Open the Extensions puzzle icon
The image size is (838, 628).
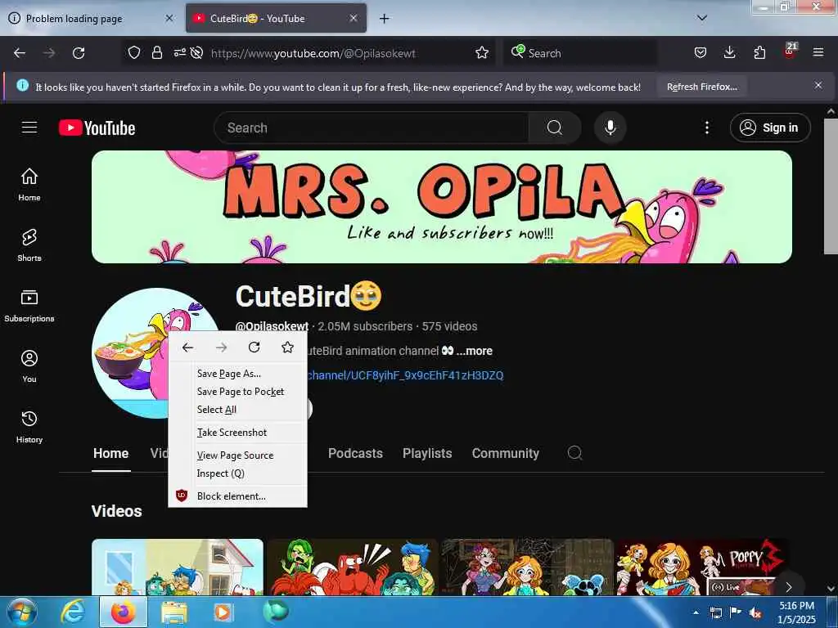[x=759, y=53]
